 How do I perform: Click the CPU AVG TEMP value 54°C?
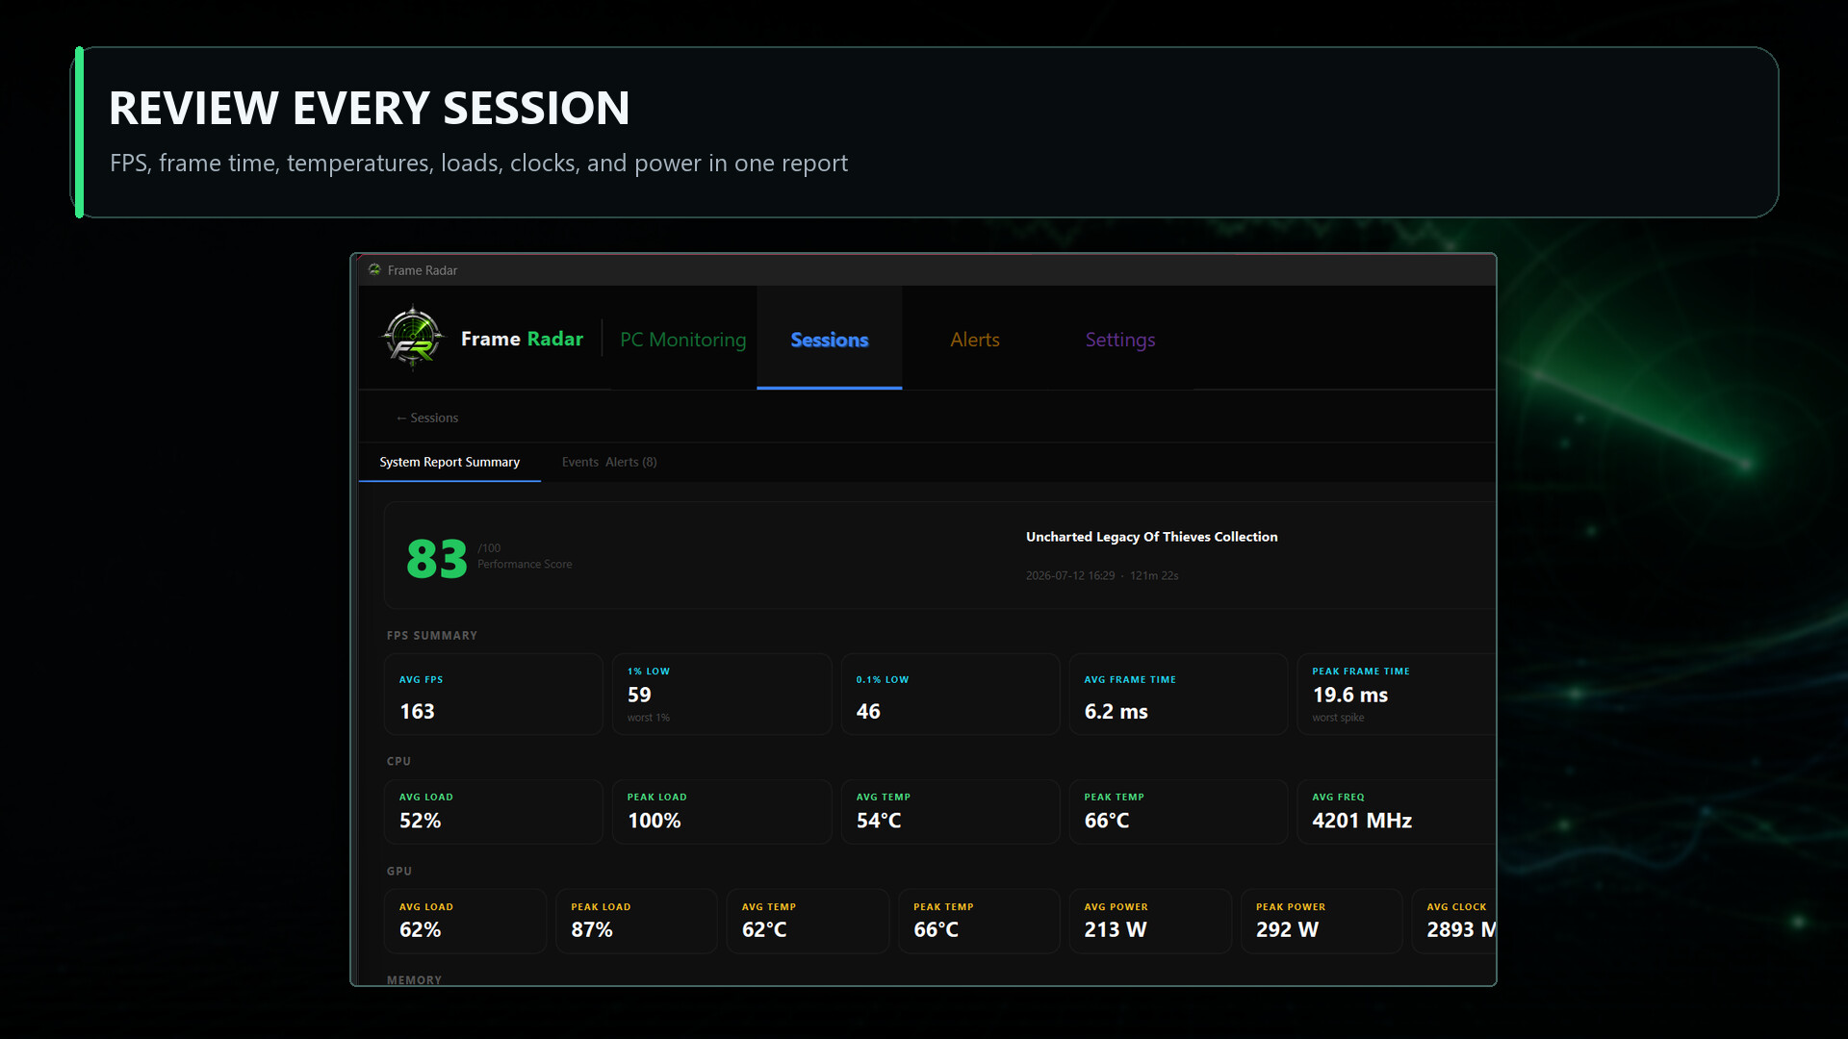pos(879,821)
